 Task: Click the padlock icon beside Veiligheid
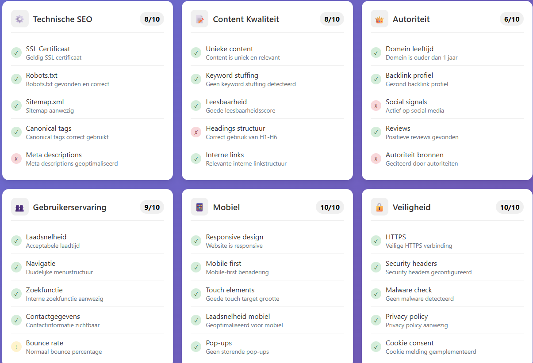tap(380, 207)
